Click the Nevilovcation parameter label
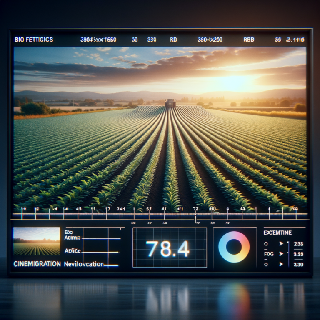The image size is (320, 320). pos(84,264)
